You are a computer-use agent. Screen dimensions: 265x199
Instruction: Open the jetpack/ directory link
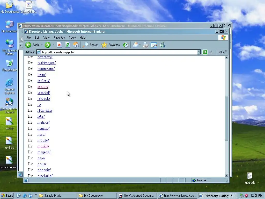click(44, 98)
